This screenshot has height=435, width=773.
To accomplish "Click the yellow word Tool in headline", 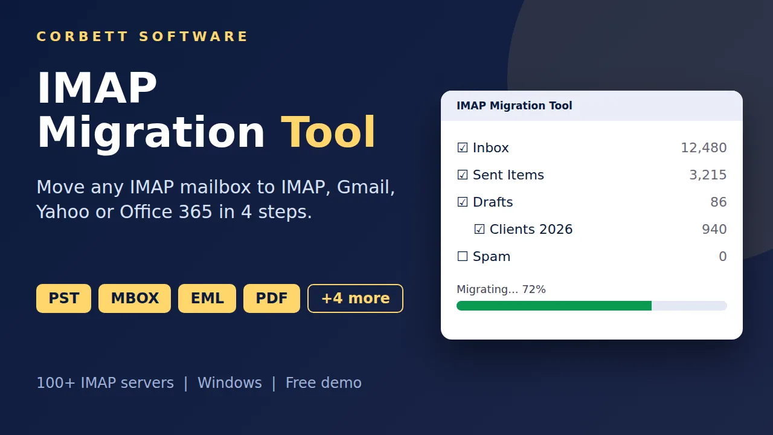I will 329,132.
